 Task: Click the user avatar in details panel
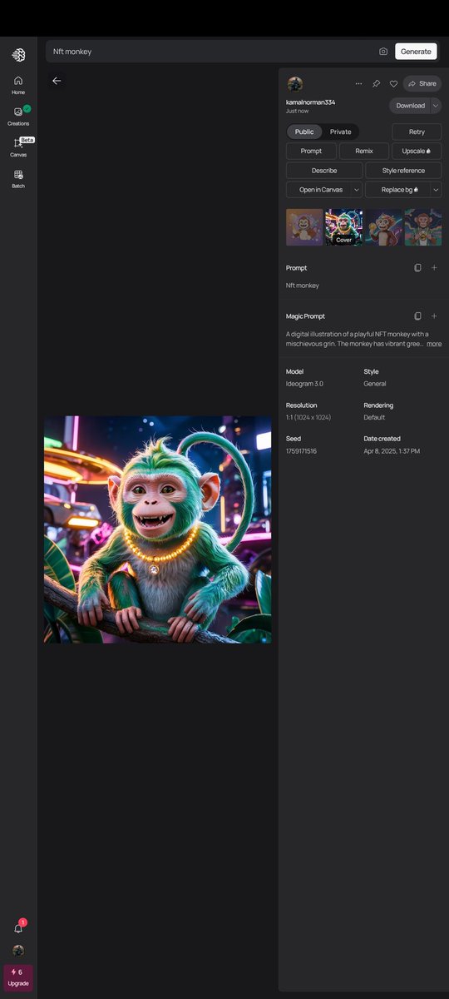pos(294,84)
